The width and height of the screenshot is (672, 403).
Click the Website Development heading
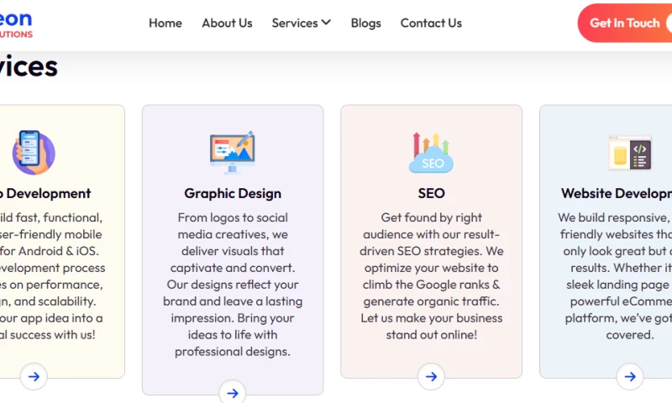(x=617, y=193)
